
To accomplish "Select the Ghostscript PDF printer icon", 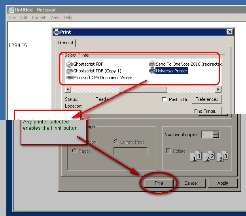I will (x=70, y=64).
